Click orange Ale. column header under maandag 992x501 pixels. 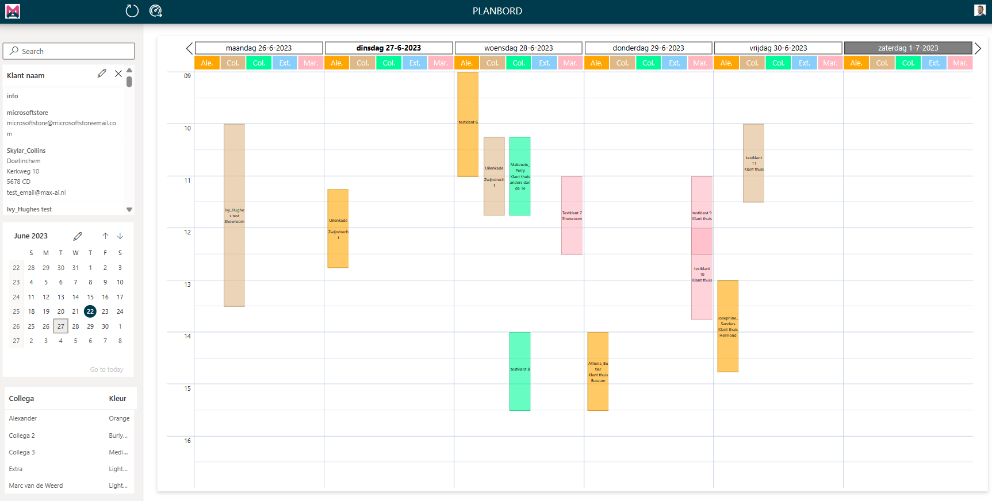point(207,63)
